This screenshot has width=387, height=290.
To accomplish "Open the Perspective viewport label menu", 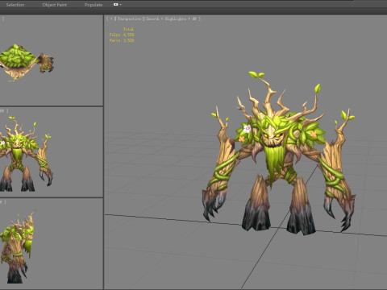I will [129, 19].
